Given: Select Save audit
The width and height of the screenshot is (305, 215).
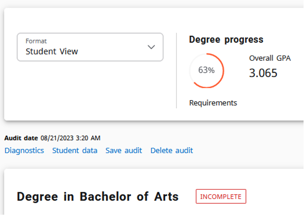Looking at the screenshot, I should click(x=123, y=151).
